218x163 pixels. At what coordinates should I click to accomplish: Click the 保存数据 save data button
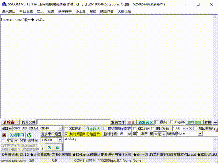point(93,129)
